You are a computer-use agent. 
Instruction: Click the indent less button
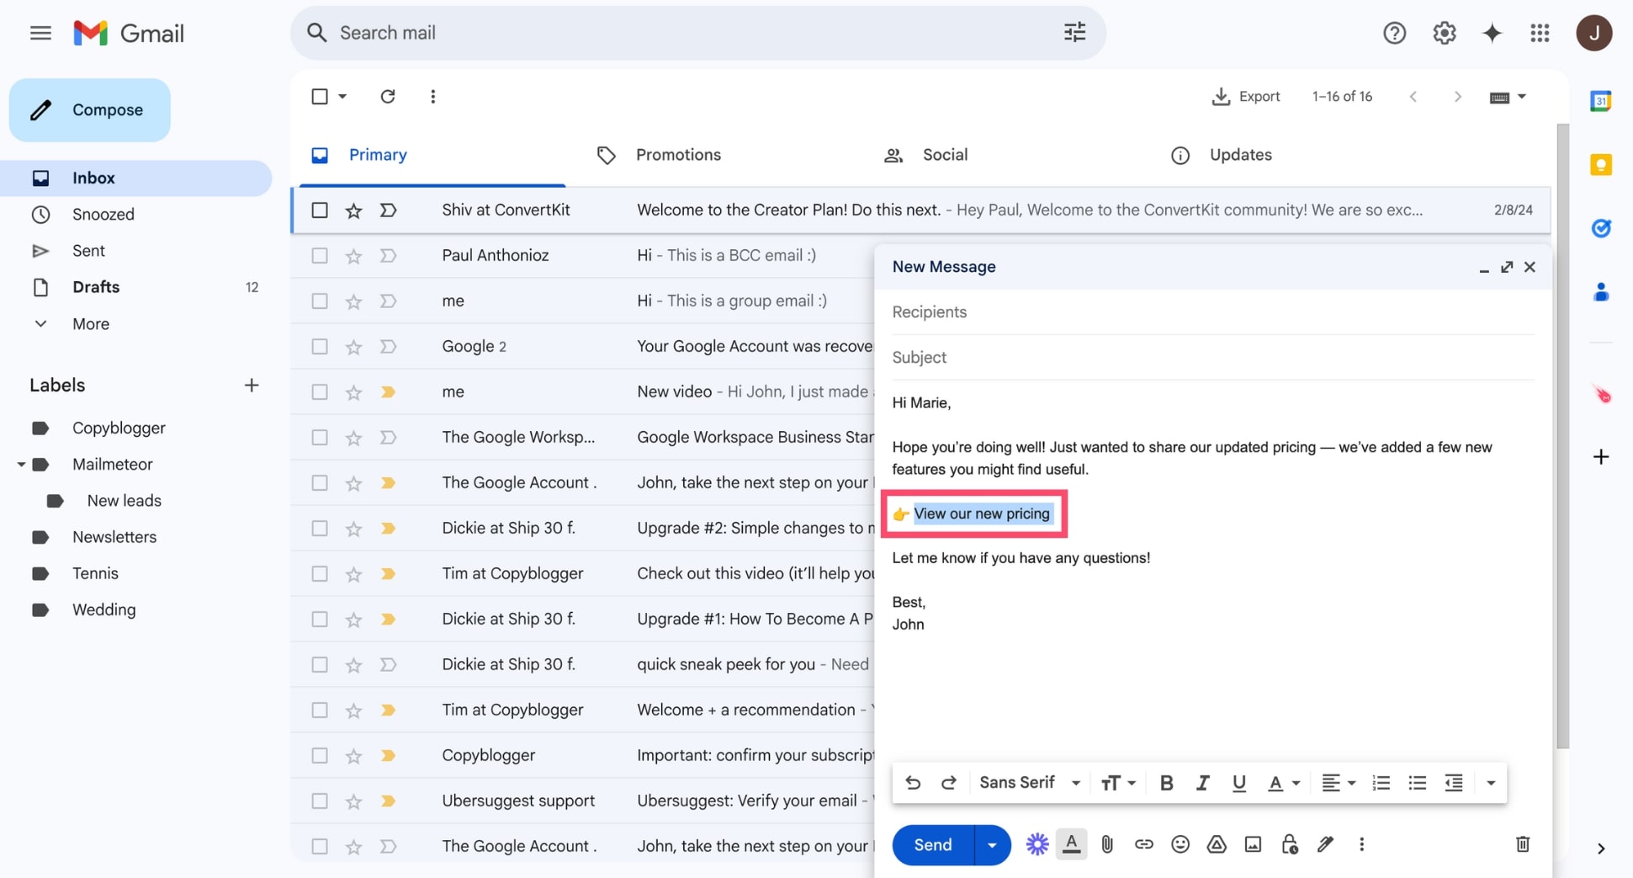1453,783
